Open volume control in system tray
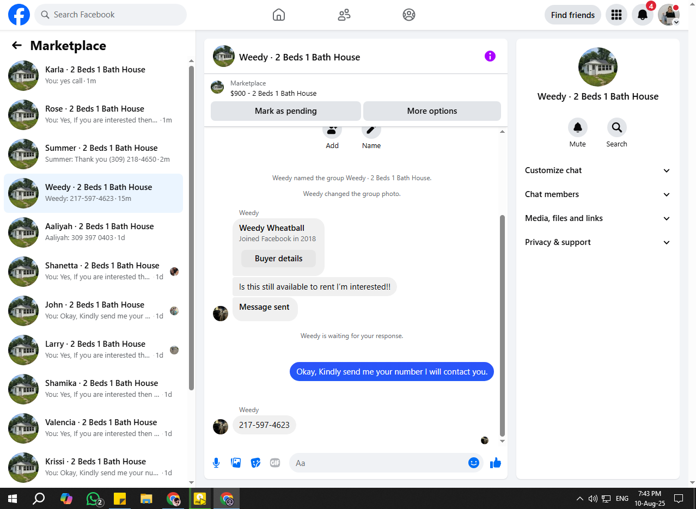The height and width of the screenshot is (509, 696). 593,498
